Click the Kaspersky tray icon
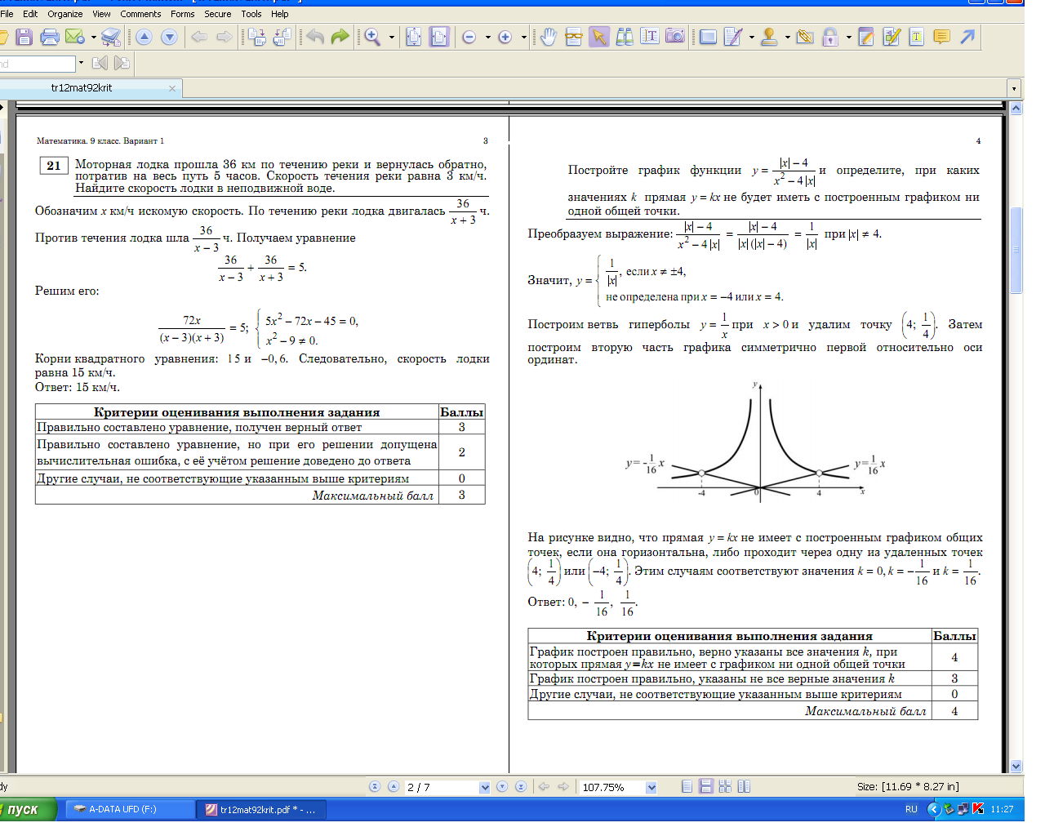 pos(978,809)
